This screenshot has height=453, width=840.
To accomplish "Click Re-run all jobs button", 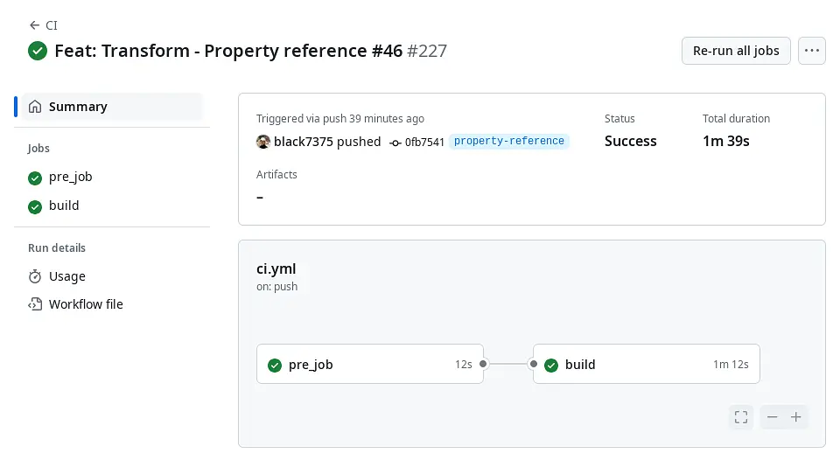I will click(736, 51).
